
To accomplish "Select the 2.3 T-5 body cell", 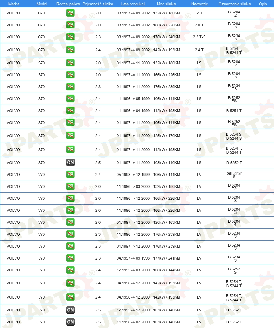I will click(199, 37).
